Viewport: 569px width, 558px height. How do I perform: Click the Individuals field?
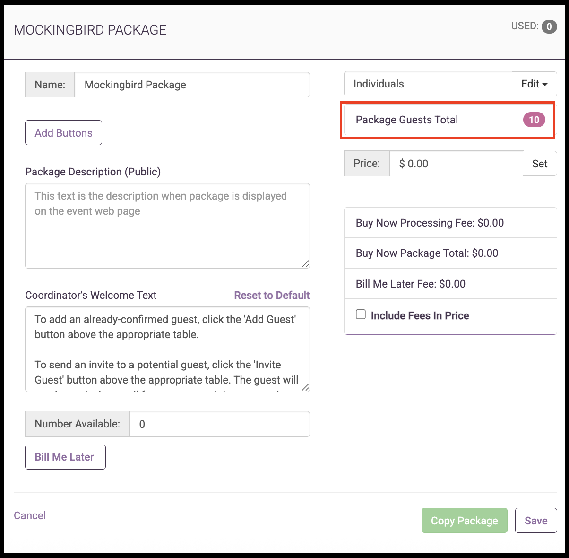tap(428, 84)
